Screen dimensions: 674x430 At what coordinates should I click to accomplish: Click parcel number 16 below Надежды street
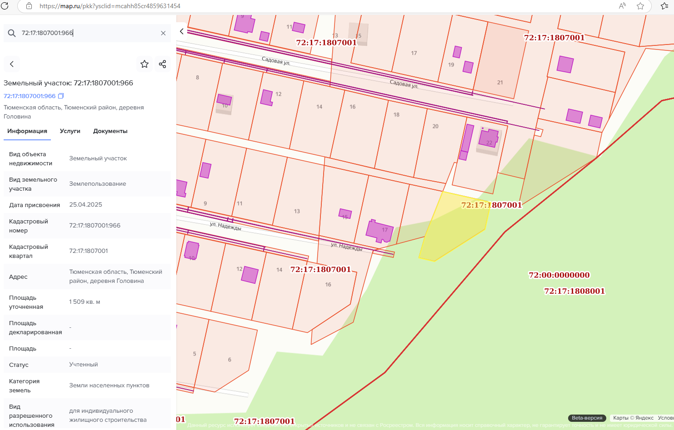(x=328, y=285)
